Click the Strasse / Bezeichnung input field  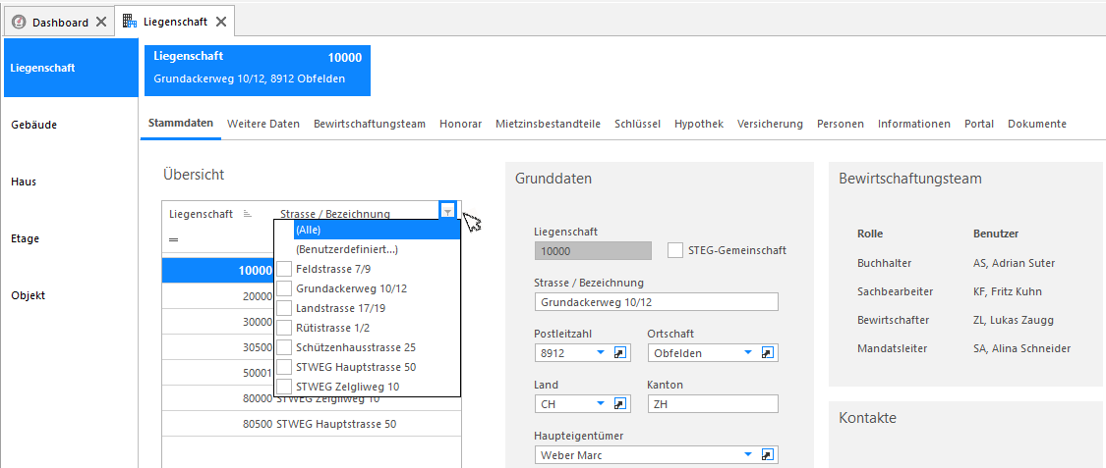point(657,302)
